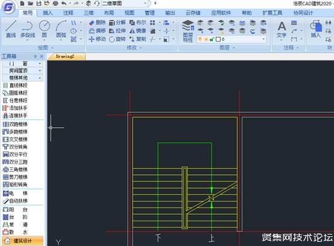The height and width of the screenshot is (246, 334).
Task: Select the 电梯 elevator tool
Action: (15, 193)
